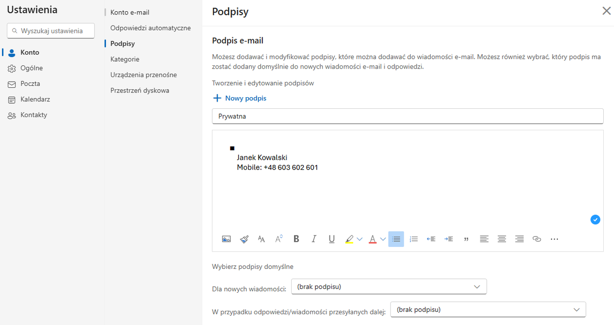Open the font color picker dropdown

(383, 239)
